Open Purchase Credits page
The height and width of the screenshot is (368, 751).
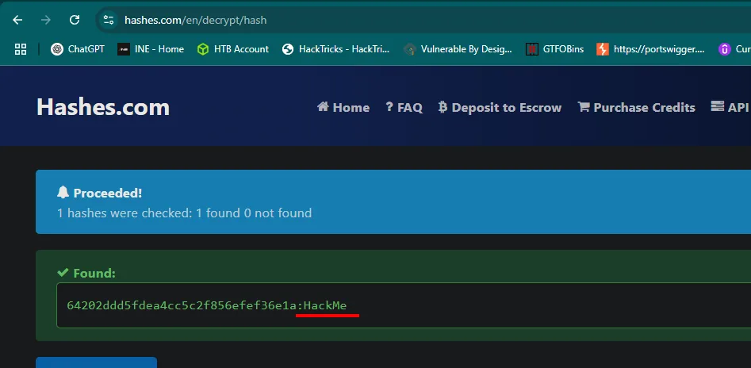coord(637,107)
